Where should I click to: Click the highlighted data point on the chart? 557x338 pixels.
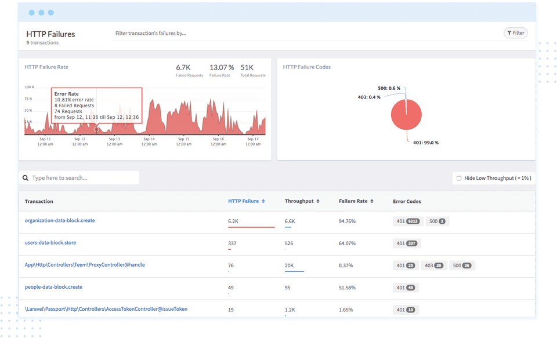click(x=96, y=130)
